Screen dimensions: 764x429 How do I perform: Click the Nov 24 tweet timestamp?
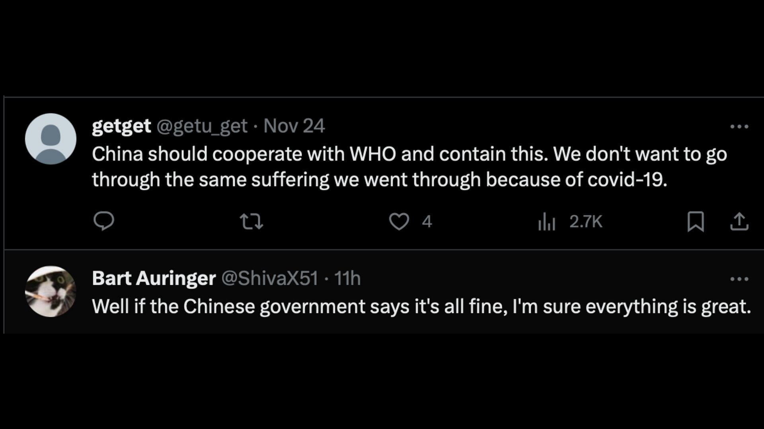(294, 126)
